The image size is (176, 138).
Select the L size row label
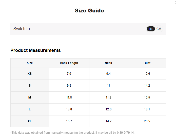(x=30, y=109)
